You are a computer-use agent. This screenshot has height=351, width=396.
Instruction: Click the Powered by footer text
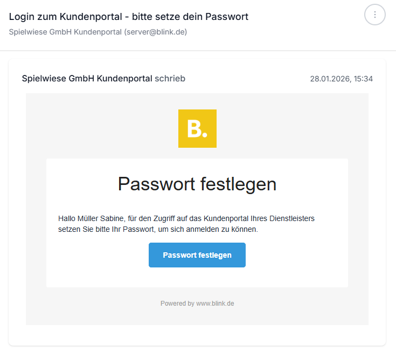pyautogui.click(x=177, y=304)
